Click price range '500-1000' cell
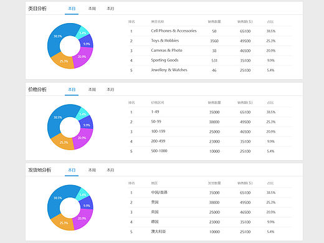324x243 pixels. 159,151
